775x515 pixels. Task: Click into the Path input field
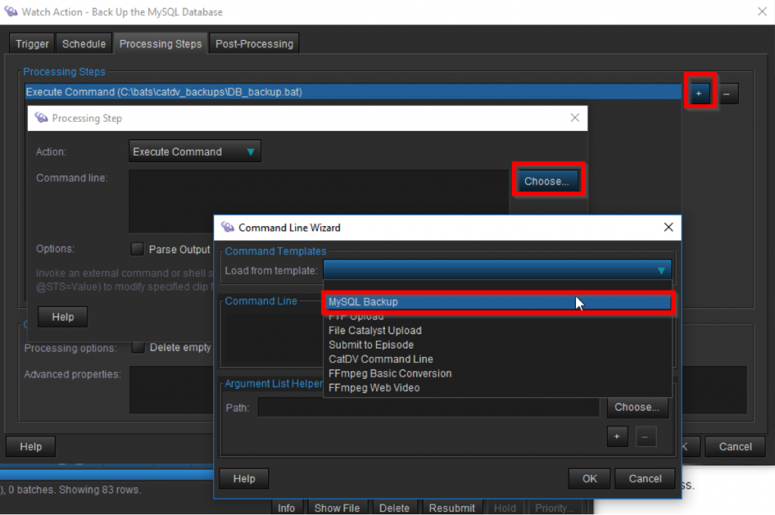point(428,408)
